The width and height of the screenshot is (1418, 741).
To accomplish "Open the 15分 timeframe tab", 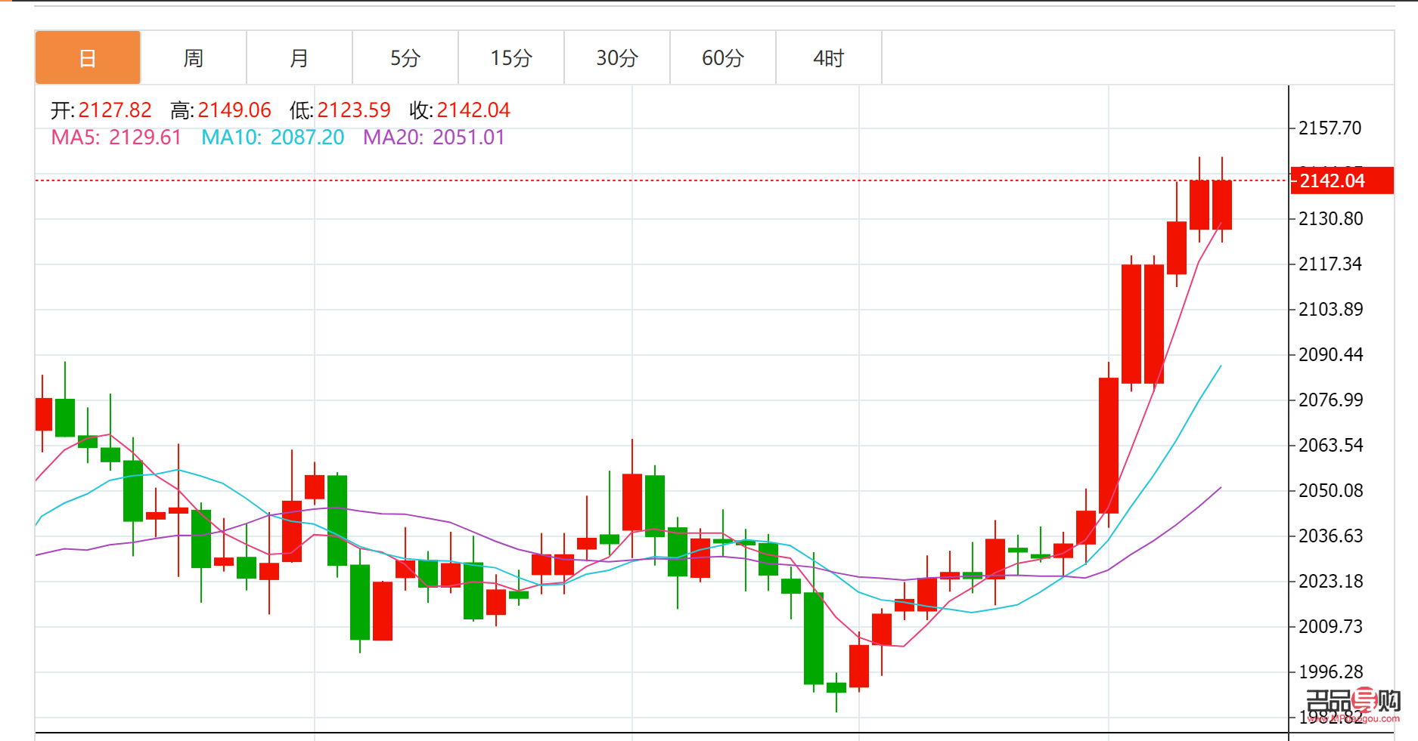I will pyautogui.click(x=511, y=57).
